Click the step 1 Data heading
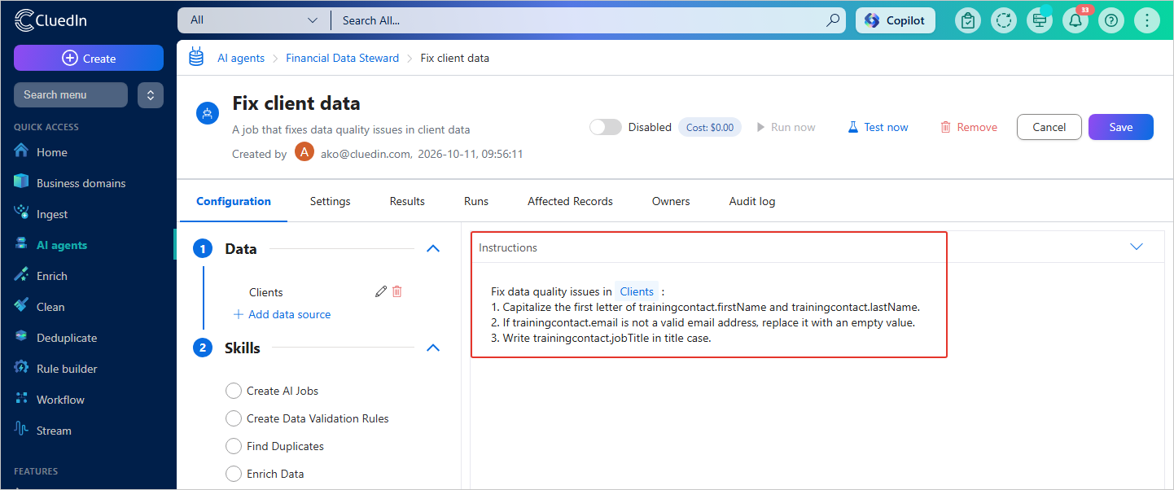1174x490 pixels. point(241,249)
